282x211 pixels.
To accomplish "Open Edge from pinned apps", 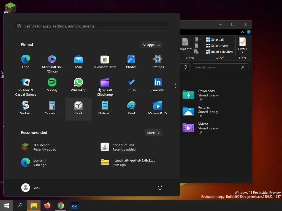I will [x=26, y=62].
